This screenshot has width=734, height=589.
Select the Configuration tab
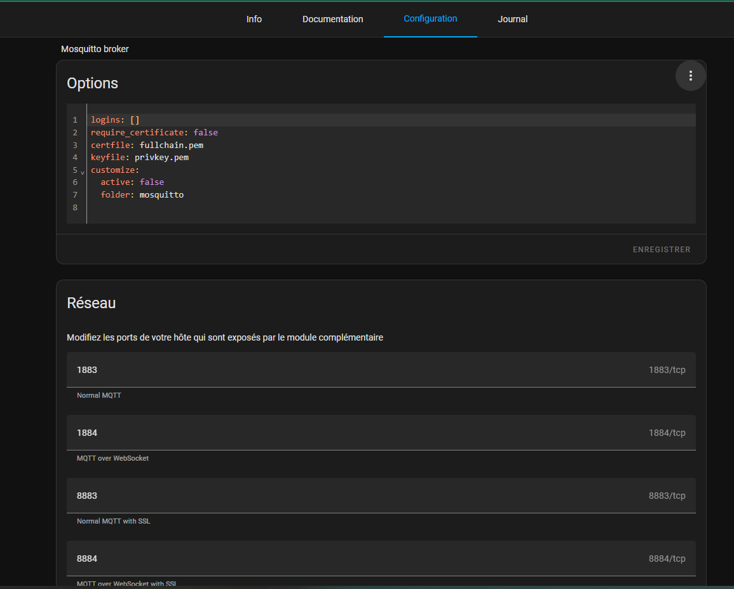[x=430, y=19]
